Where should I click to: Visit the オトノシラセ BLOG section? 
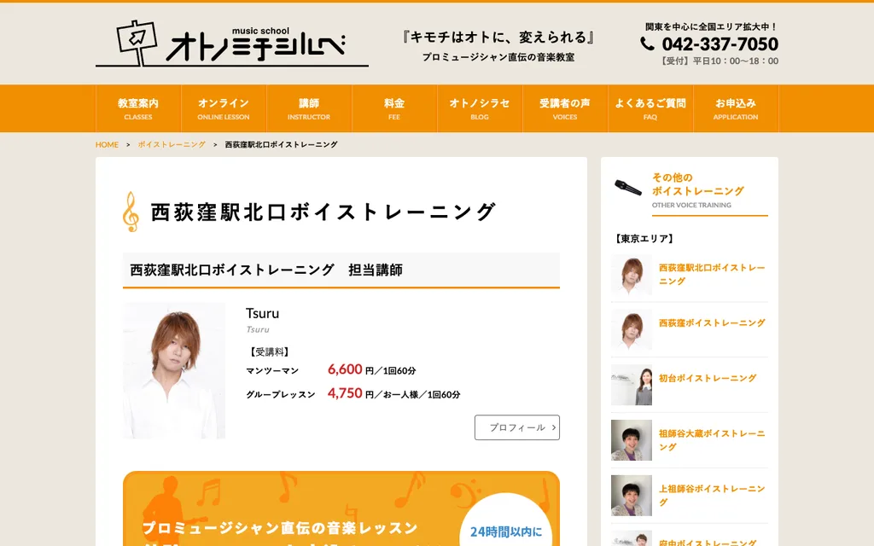click(480, 108)
